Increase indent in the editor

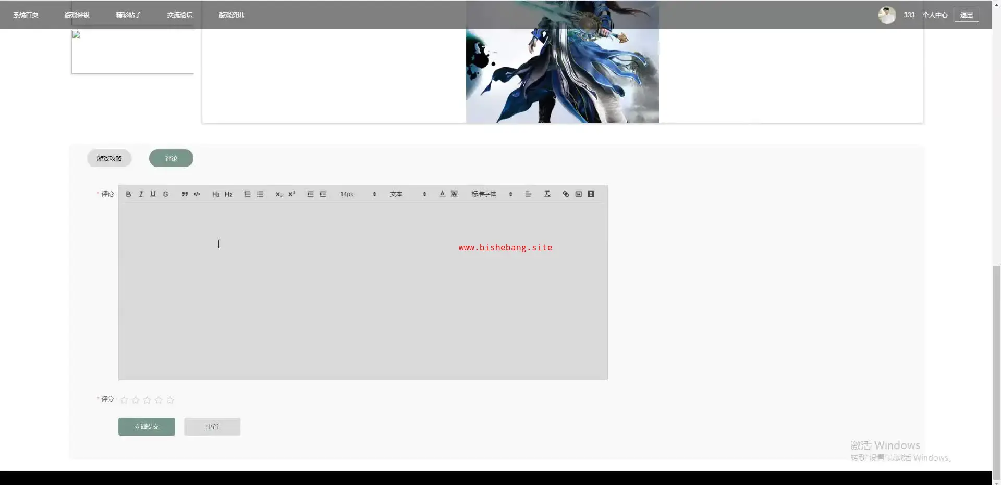323,194
